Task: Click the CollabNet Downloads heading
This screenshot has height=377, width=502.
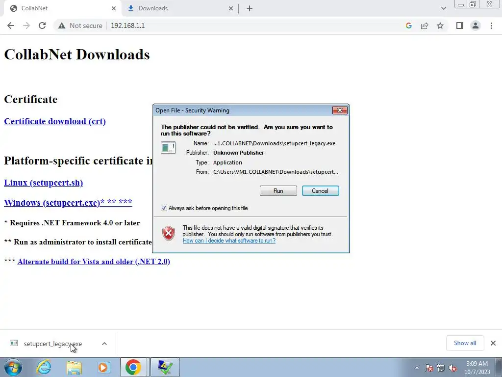Action: (77, 54)
